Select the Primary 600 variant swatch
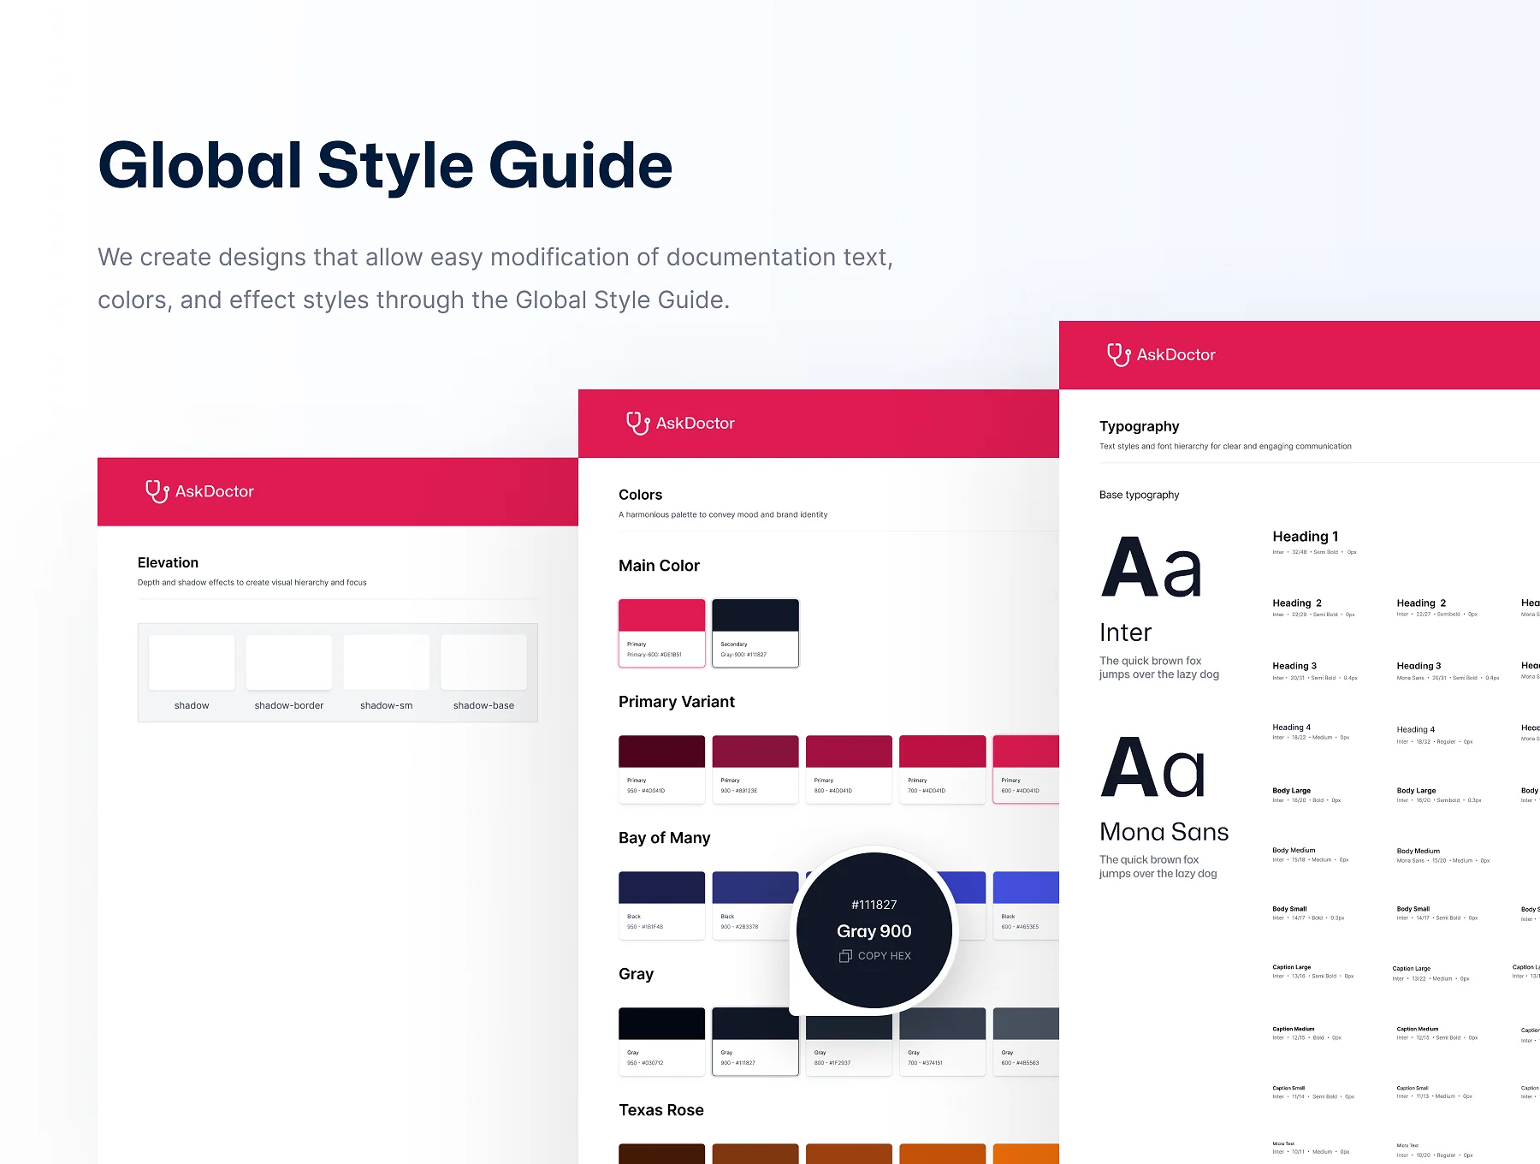This screenshot has height=1164, width=1540. coord(1026,769)
